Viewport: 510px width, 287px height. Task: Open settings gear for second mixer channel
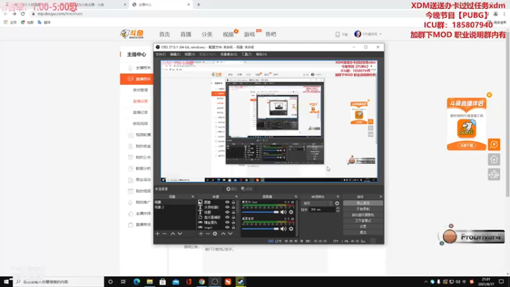coord(291,229)
